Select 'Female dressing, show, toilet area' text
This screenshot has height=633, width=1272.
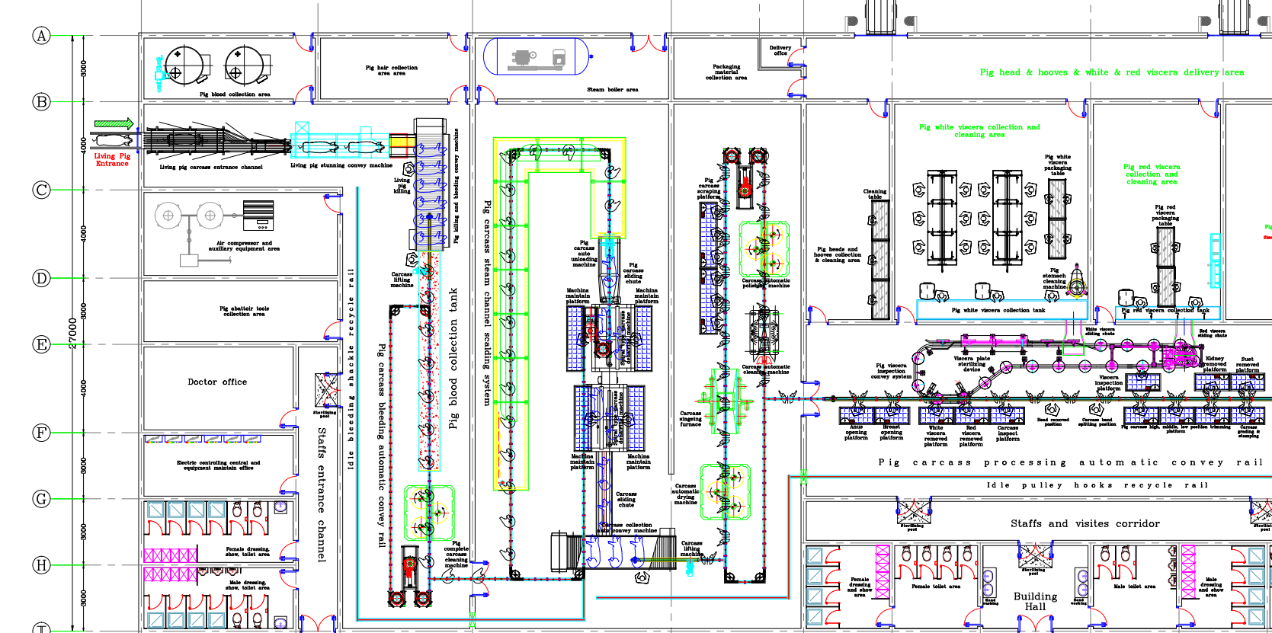(248, 551)
